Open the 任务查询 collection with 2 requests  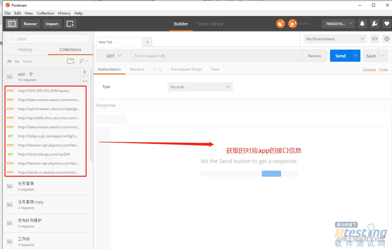click(46, 186)
